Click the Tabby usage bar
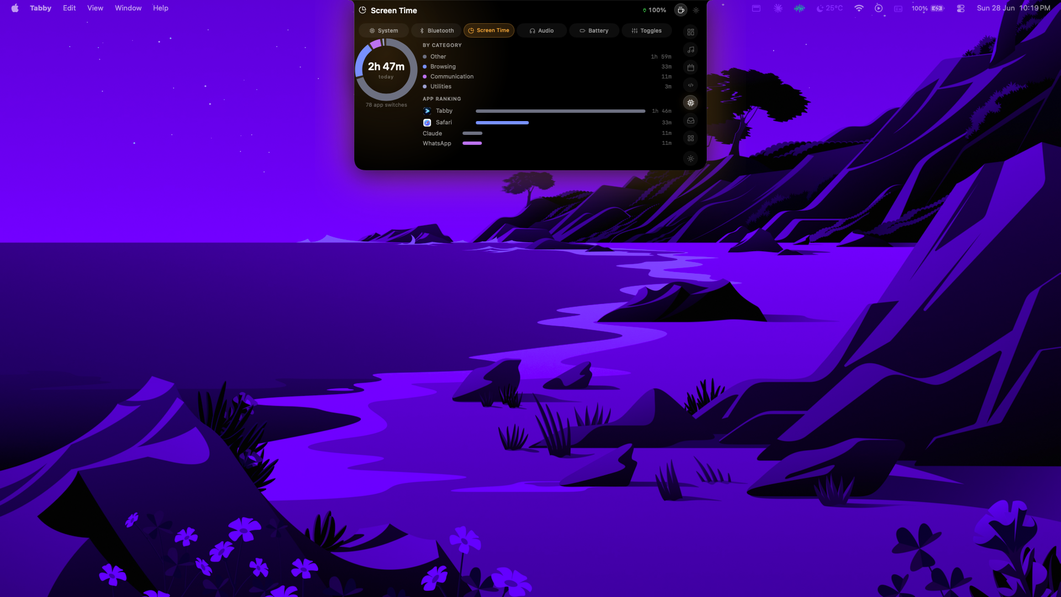The height and width of the screenshot is (597, 1061). (x=560, y=111)
